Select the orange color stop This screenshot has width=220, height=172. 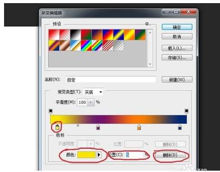pyautogui.click(x=139, y=127)
